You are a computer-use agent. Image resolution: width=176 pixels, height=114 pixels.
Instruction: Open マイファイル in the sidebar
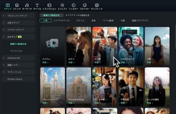(16, 51)
